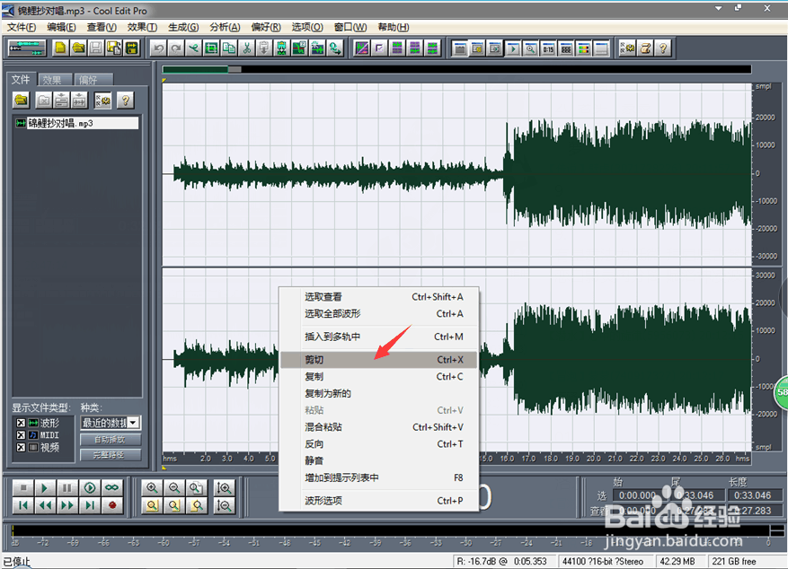Click the 自动播放 button
This screenshot has width=788, height=569.
(x=111, y=440)
